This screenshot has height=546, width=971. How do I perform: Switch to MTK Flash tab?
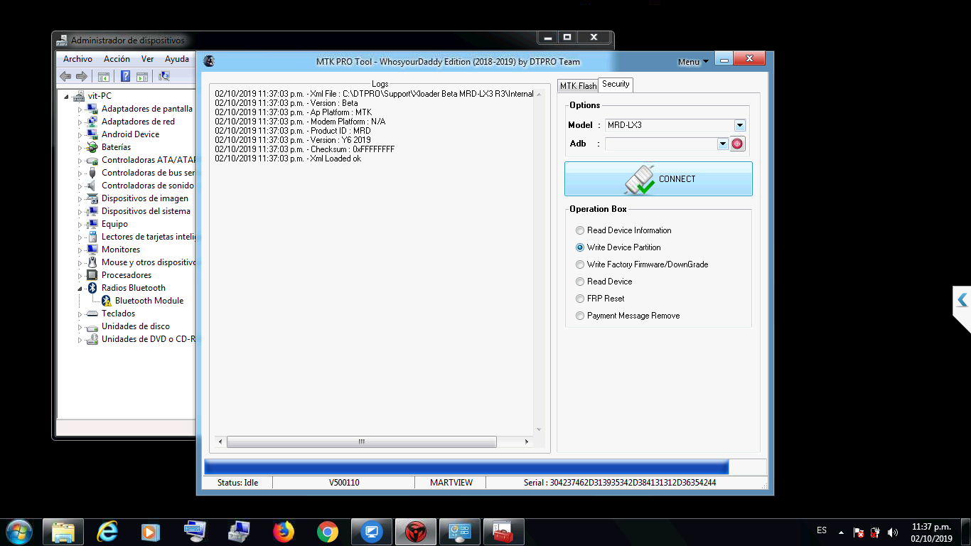(578, 86)
